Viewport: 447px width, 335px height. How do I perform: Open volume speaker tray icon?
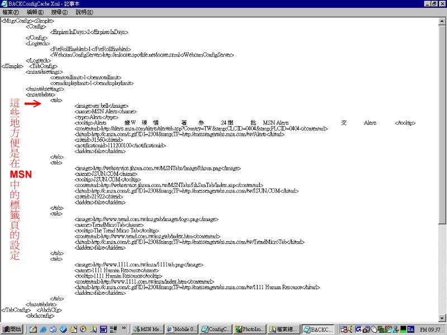click(350, 329)
